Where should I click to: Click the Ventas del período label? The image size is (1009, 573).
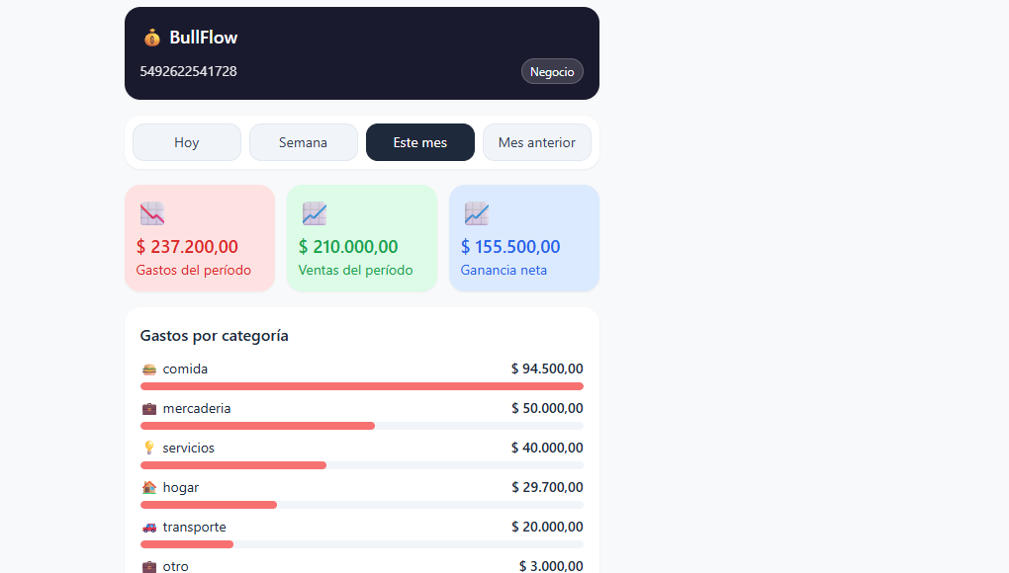click(355, 271)
